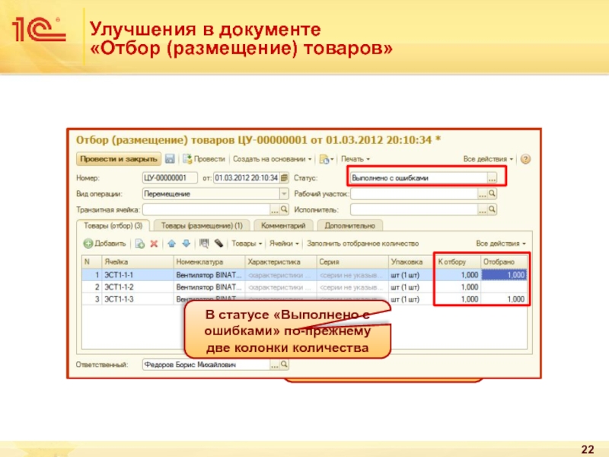Click the Добавить button label

[110, 244]
